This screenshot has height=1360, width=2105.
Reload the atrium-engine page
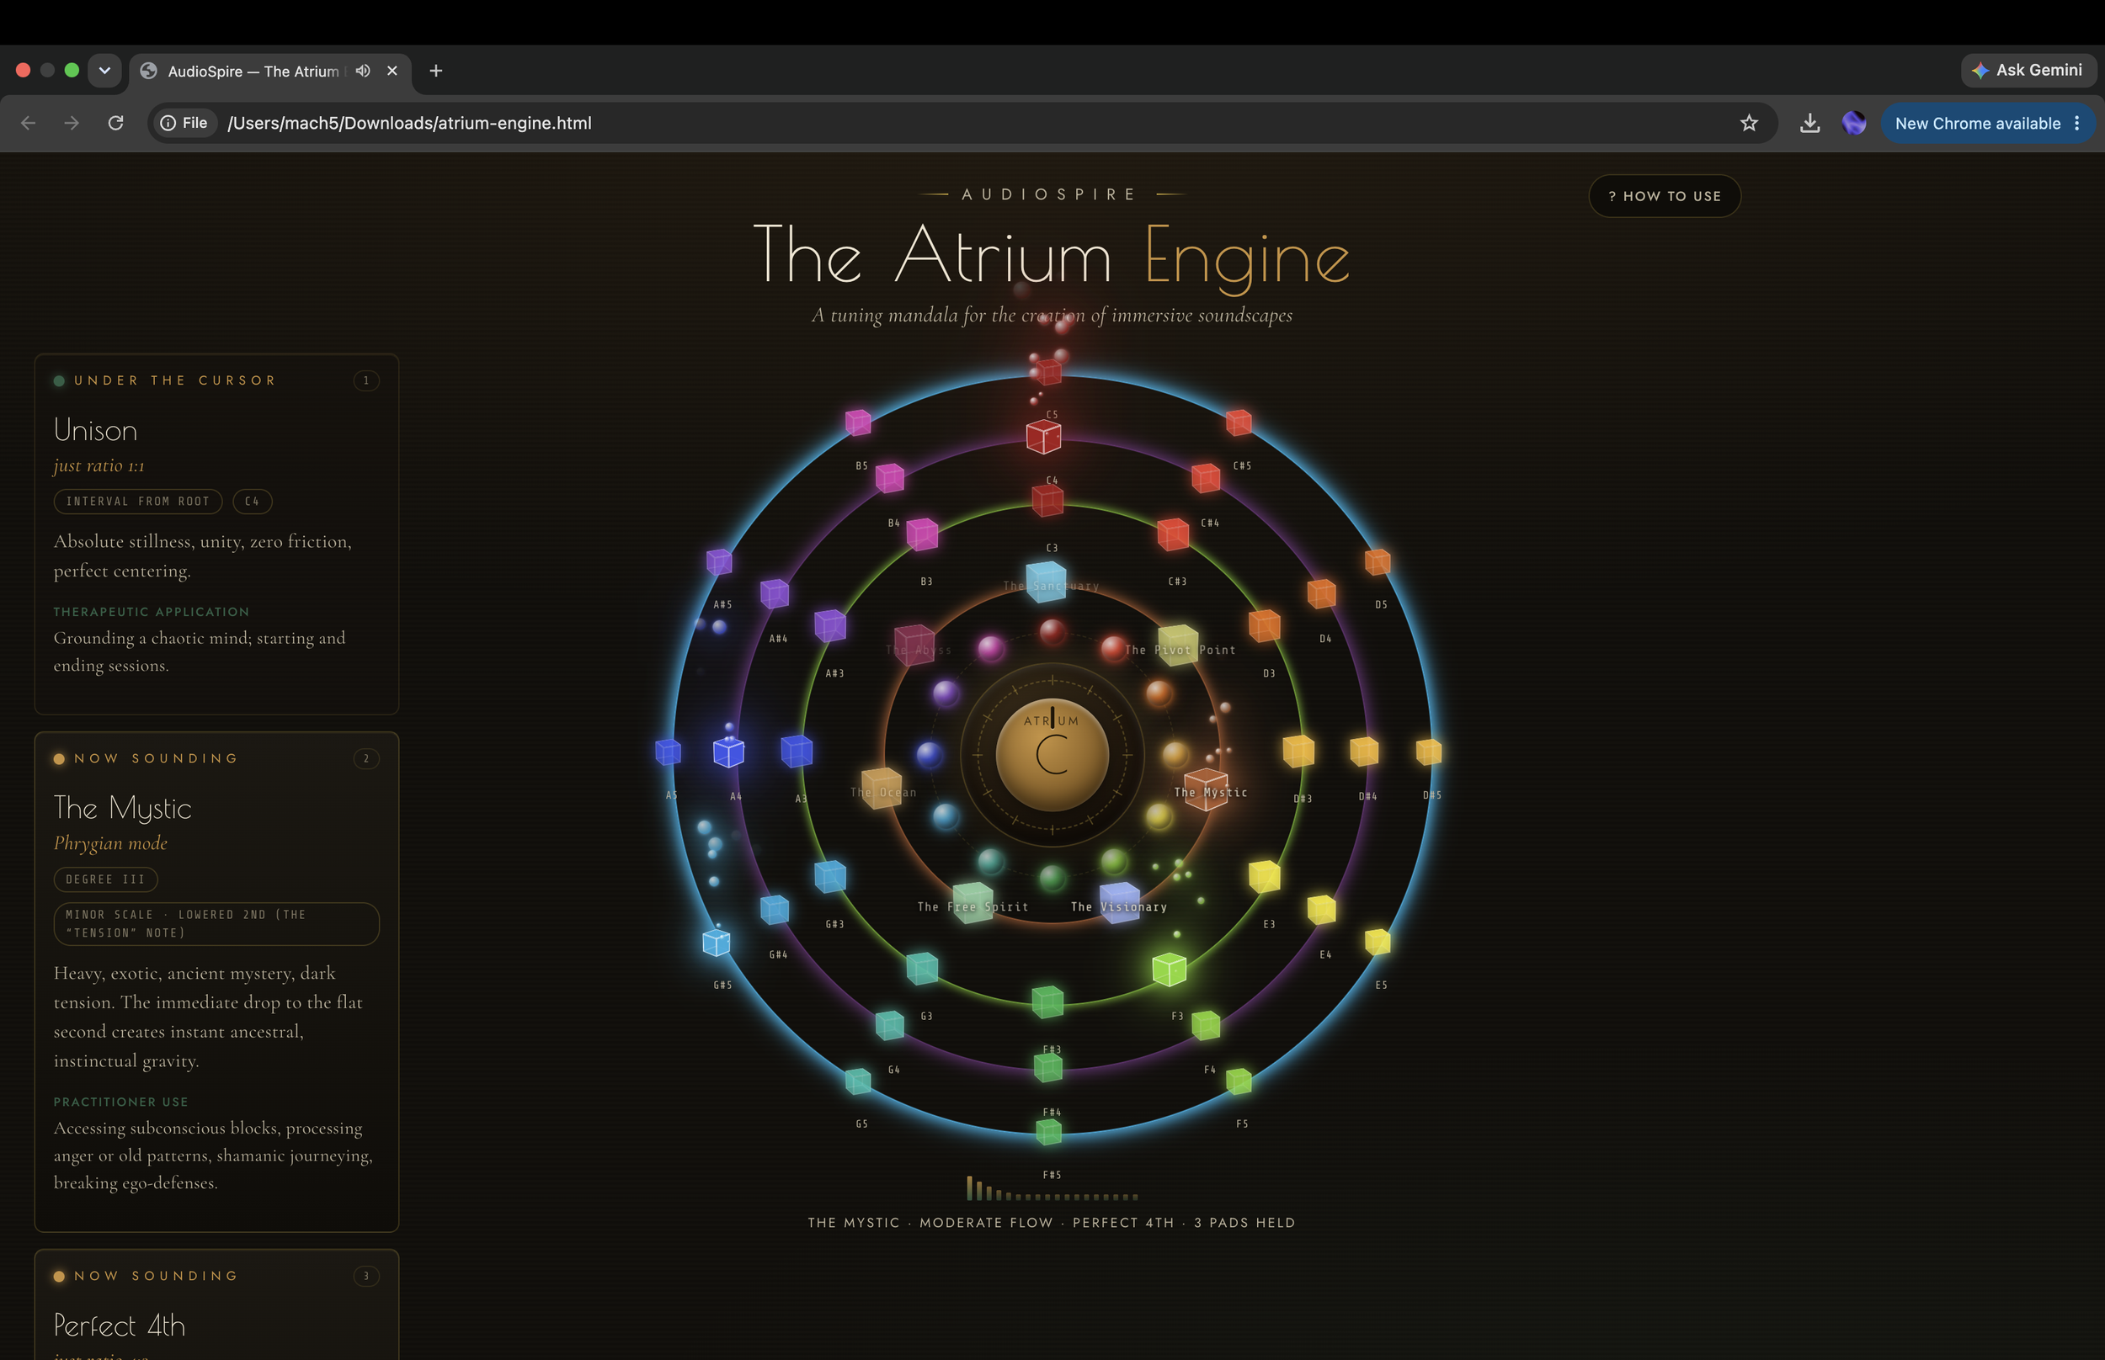click(x=115, y=123)
